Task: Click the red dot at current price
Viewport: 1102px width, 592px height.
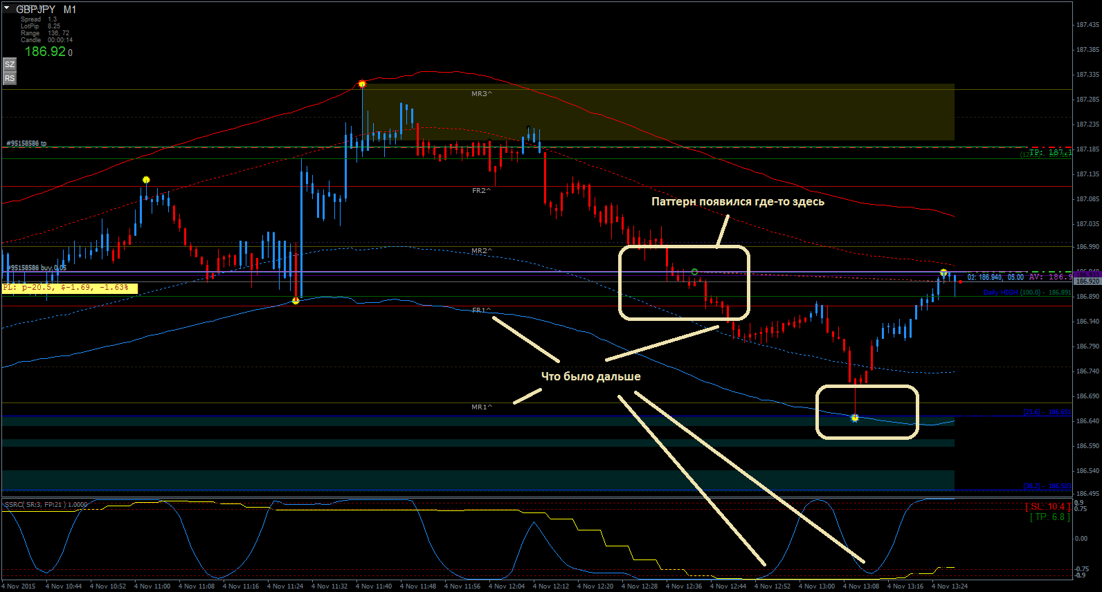Action: click(960, 281)
